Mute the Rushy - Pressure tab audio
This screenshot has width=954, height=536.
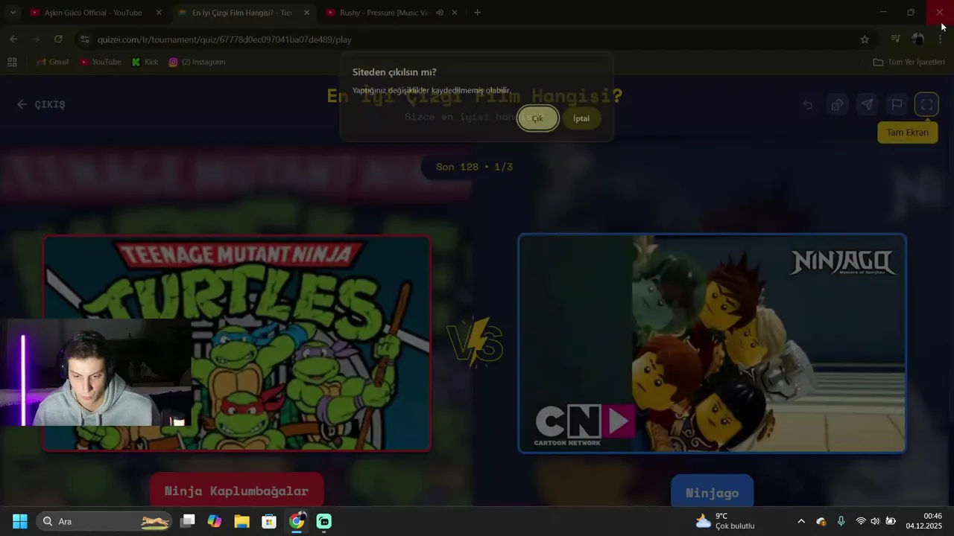pyautogui.click(x=440, y=13)
